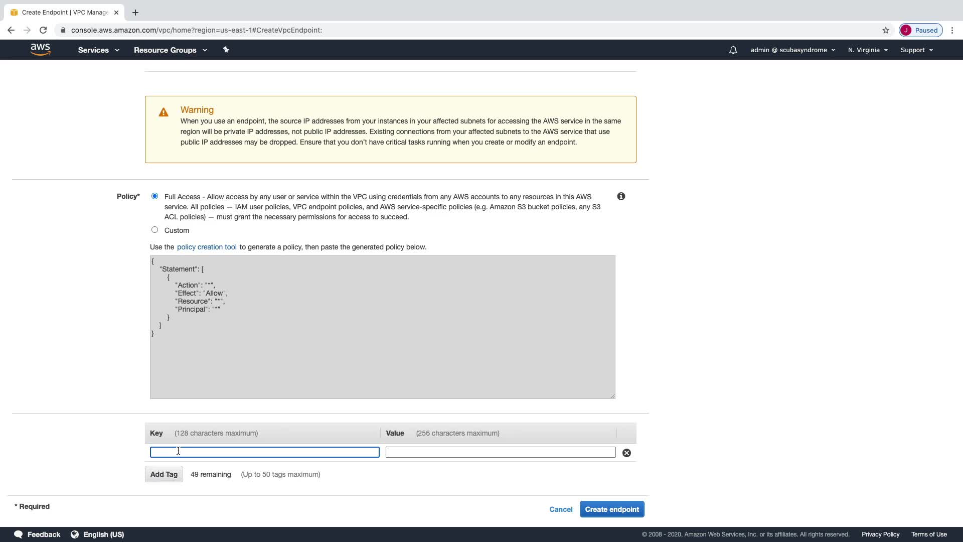The image size is (963, 542).
Task: Click the Create endpoint button
Action: coord(611,509)
